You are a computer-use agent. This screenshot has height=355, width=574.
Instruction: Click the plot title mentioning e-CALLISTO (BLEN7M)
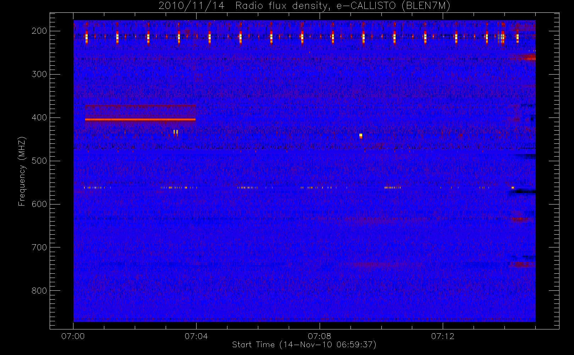click(x=304, y=6)
